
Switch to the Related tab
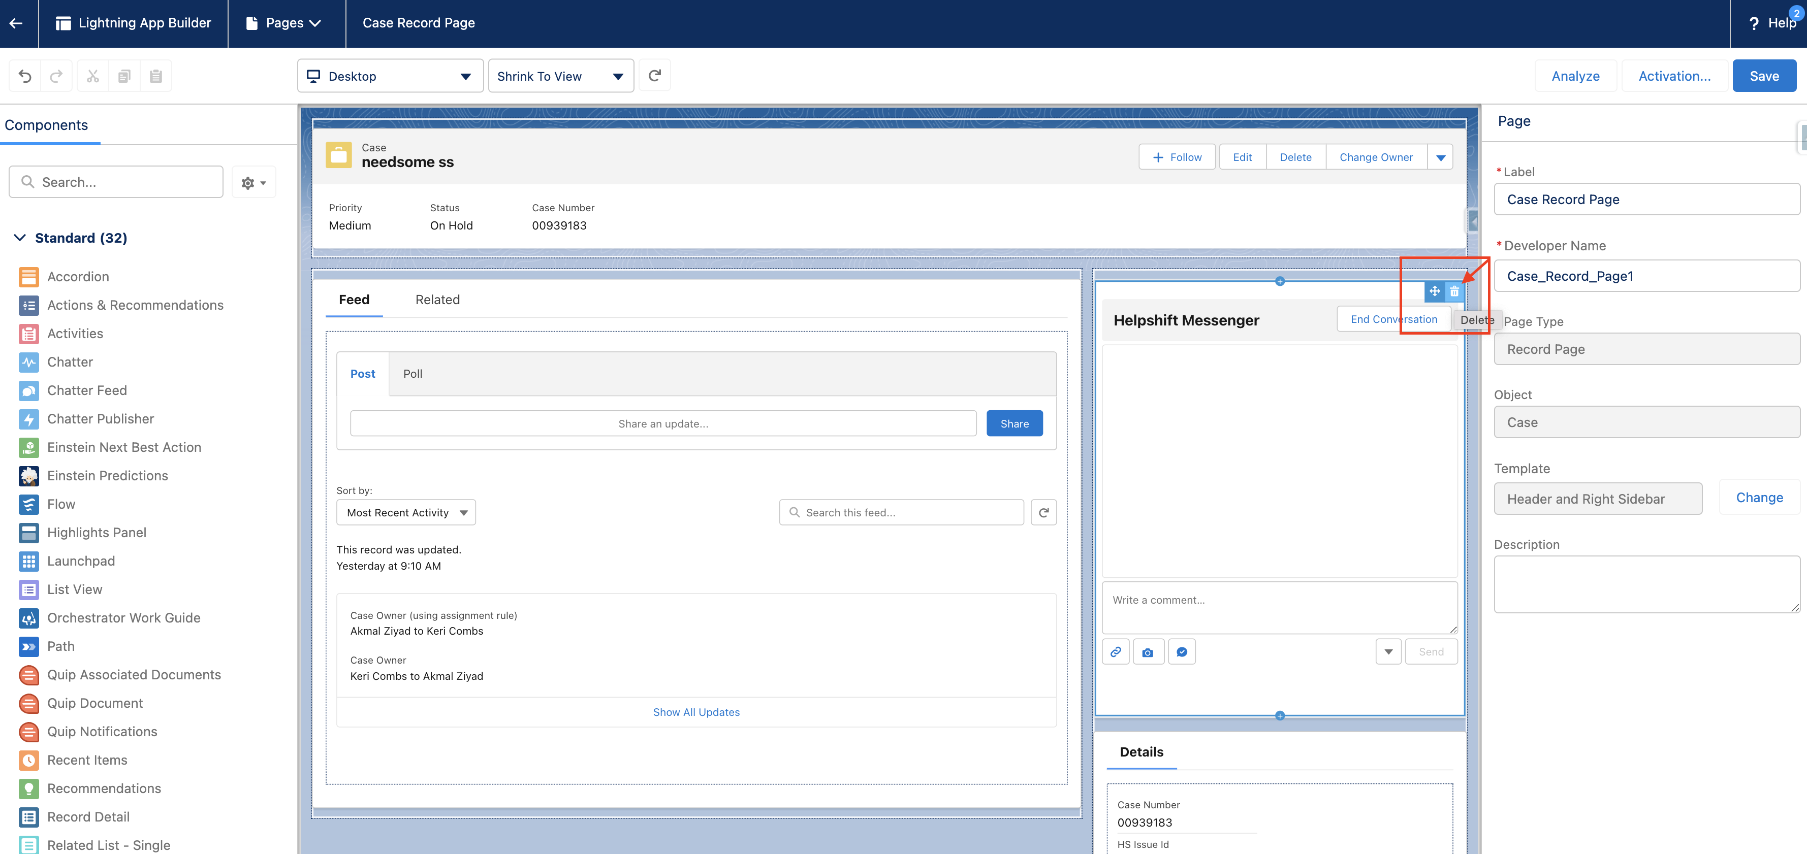[x=437, y=300]
